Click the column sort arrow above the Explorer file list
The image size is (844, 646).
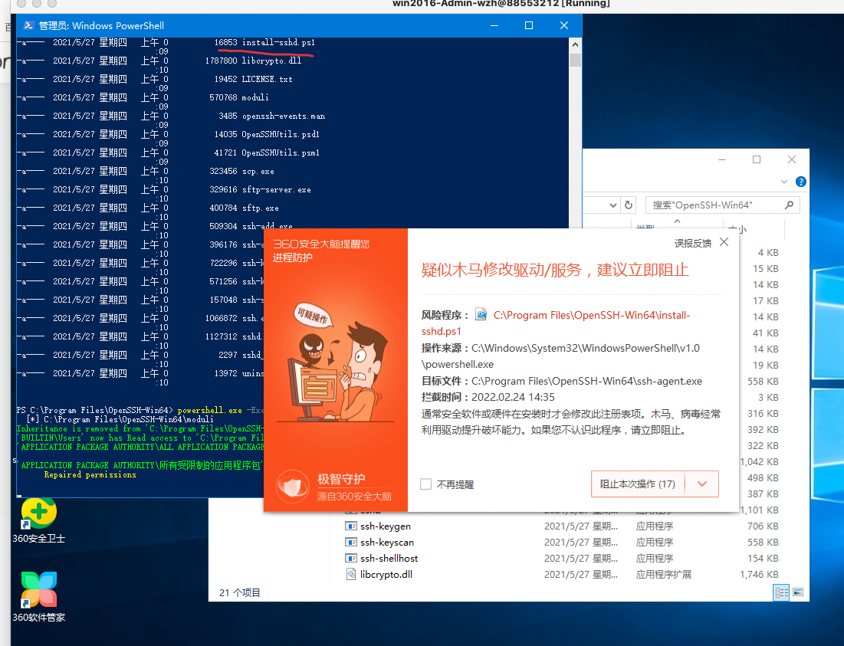tap(677, 221)
